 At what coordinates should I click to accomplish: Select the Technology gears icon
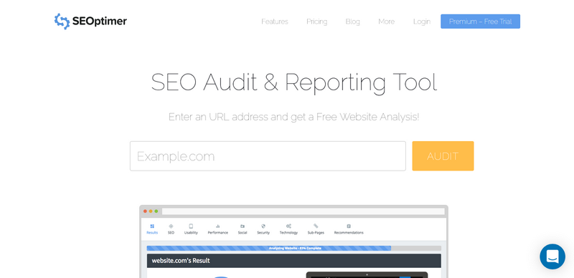[289, 226]
